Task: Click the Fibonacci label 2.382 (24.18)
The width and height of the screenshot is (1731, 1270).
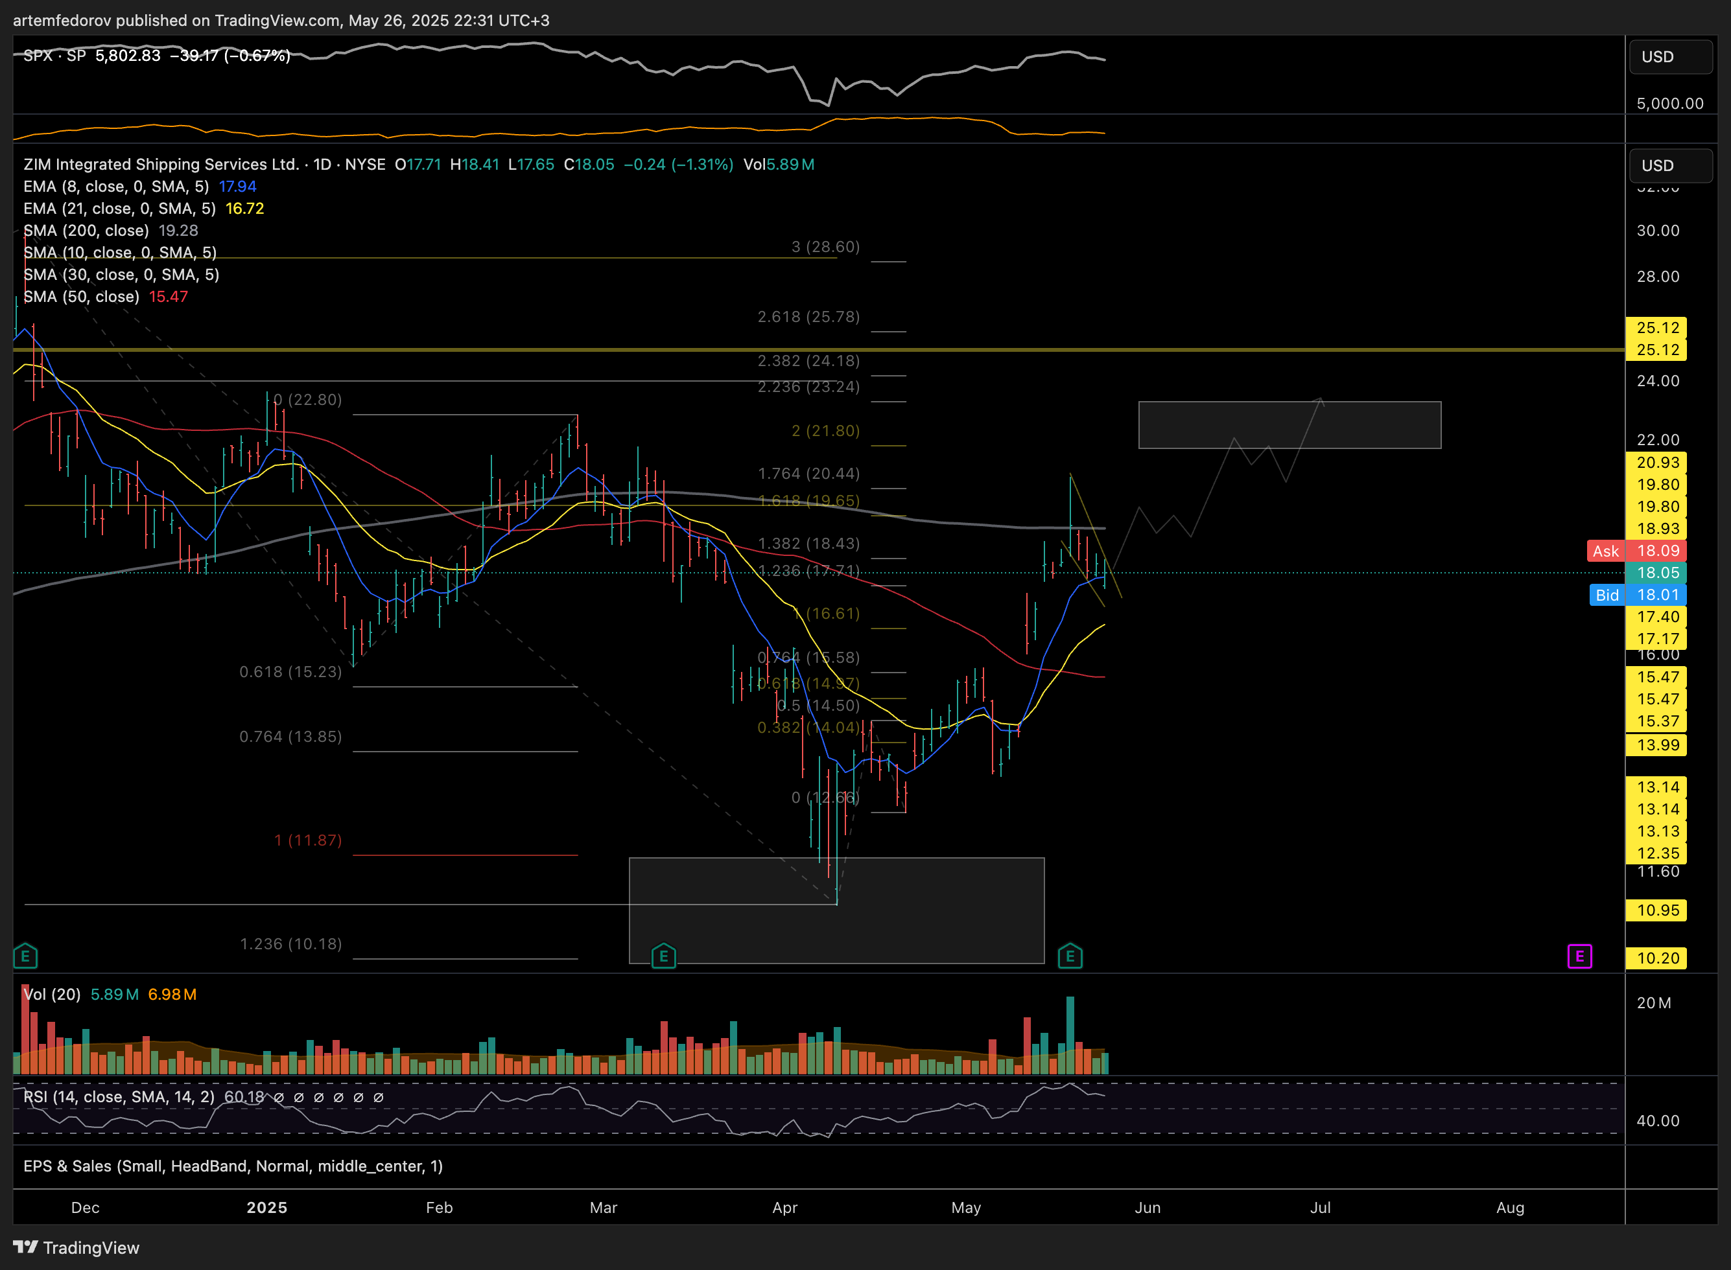Action: coord(809,360)
